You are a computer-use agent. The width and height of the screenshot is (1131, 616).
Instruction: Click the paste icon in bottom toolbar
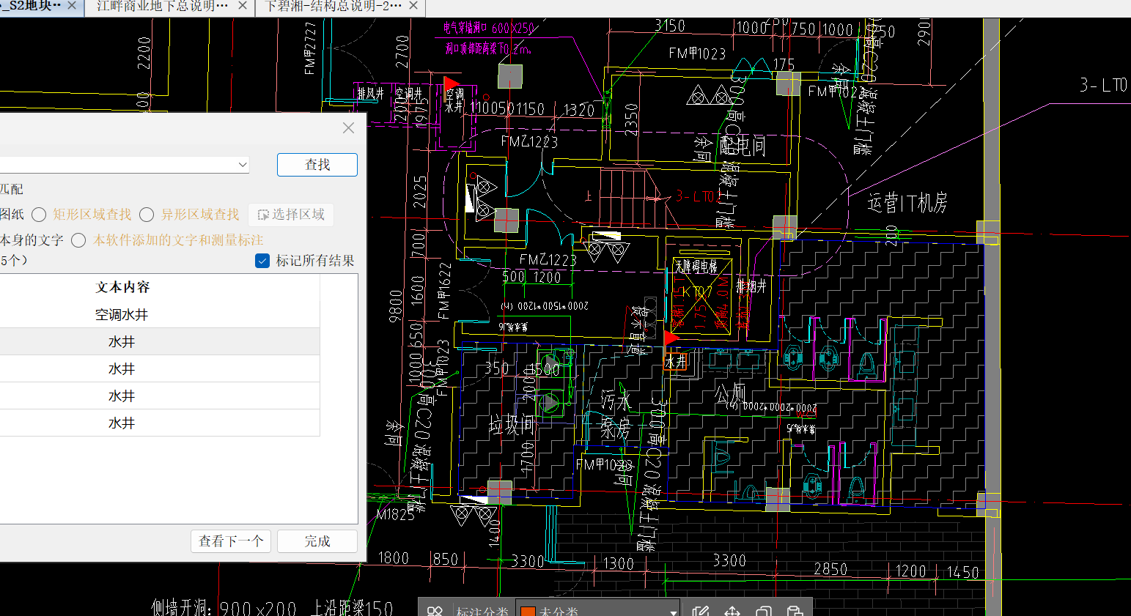pos(795,611)
